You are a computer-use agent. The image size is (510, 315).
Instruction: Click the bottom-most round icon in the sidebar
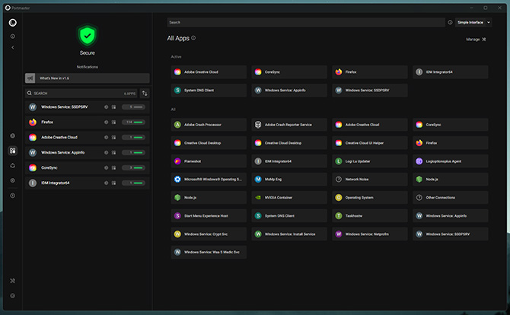13,295
